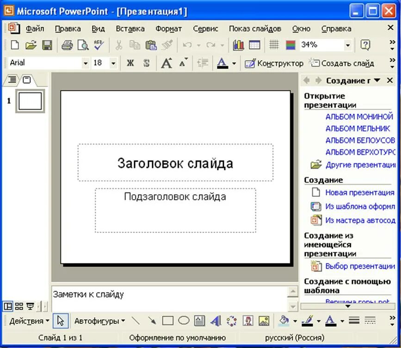The height and width of the screenshot is (348, 401).
Task: Click the Help question mark icon
Action: (x=365, y=45)
